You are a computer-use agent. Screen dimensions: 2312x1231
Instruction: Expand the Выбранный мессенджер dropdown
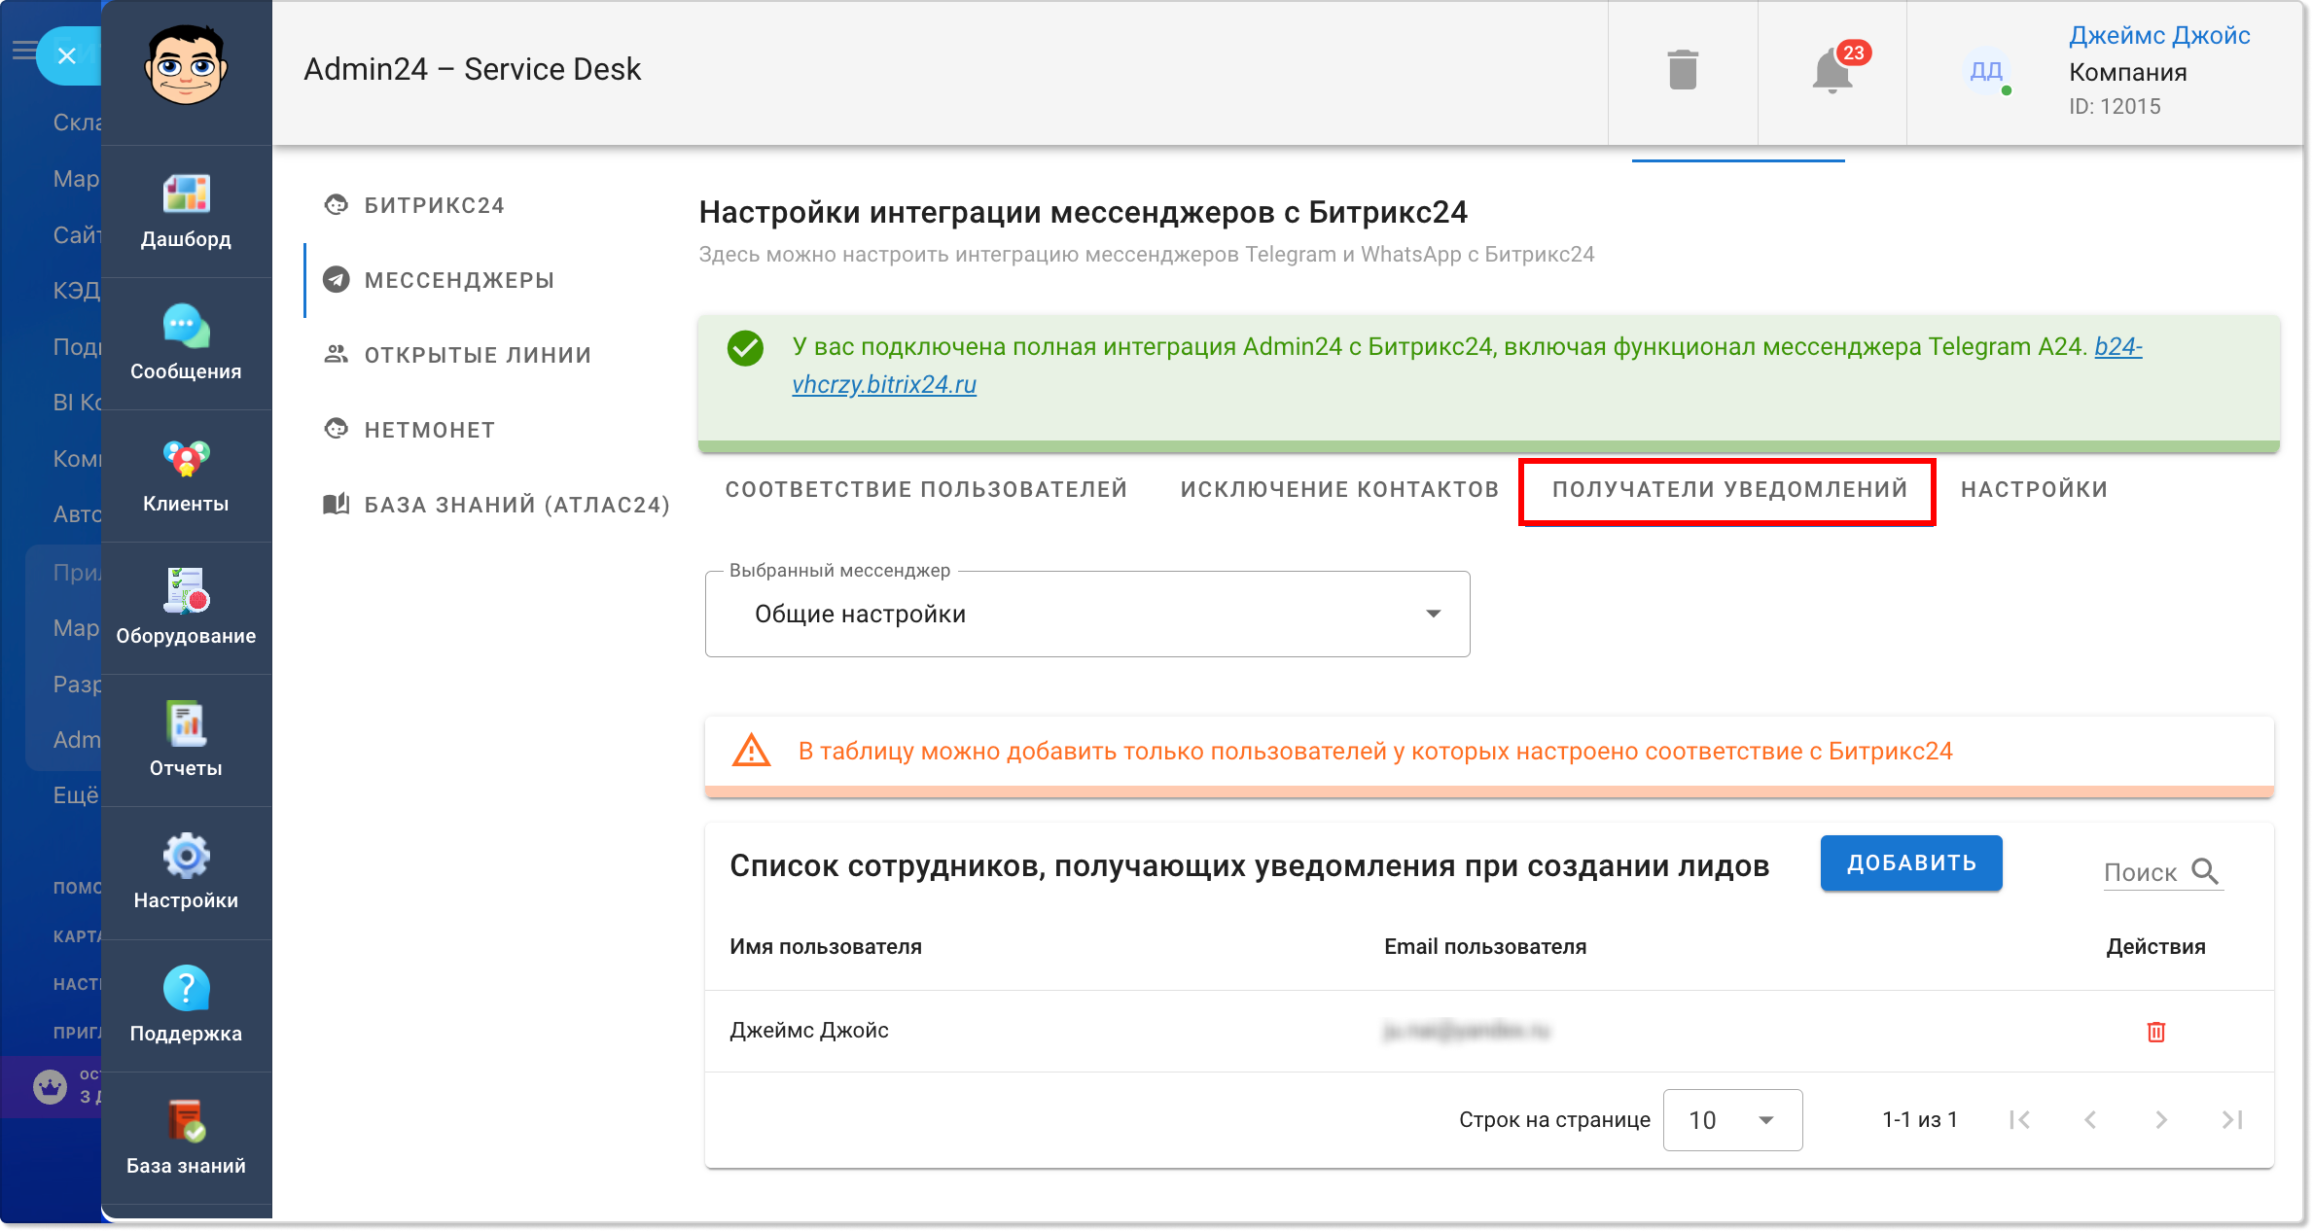1087,614
